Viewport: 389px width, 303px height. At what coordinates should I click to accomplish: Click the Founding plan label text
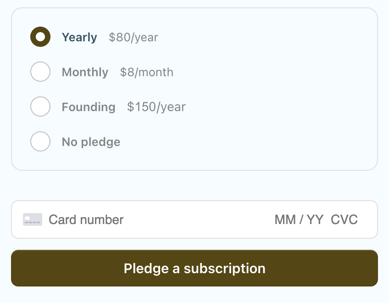pyautogui.click(x=89, y=107)
